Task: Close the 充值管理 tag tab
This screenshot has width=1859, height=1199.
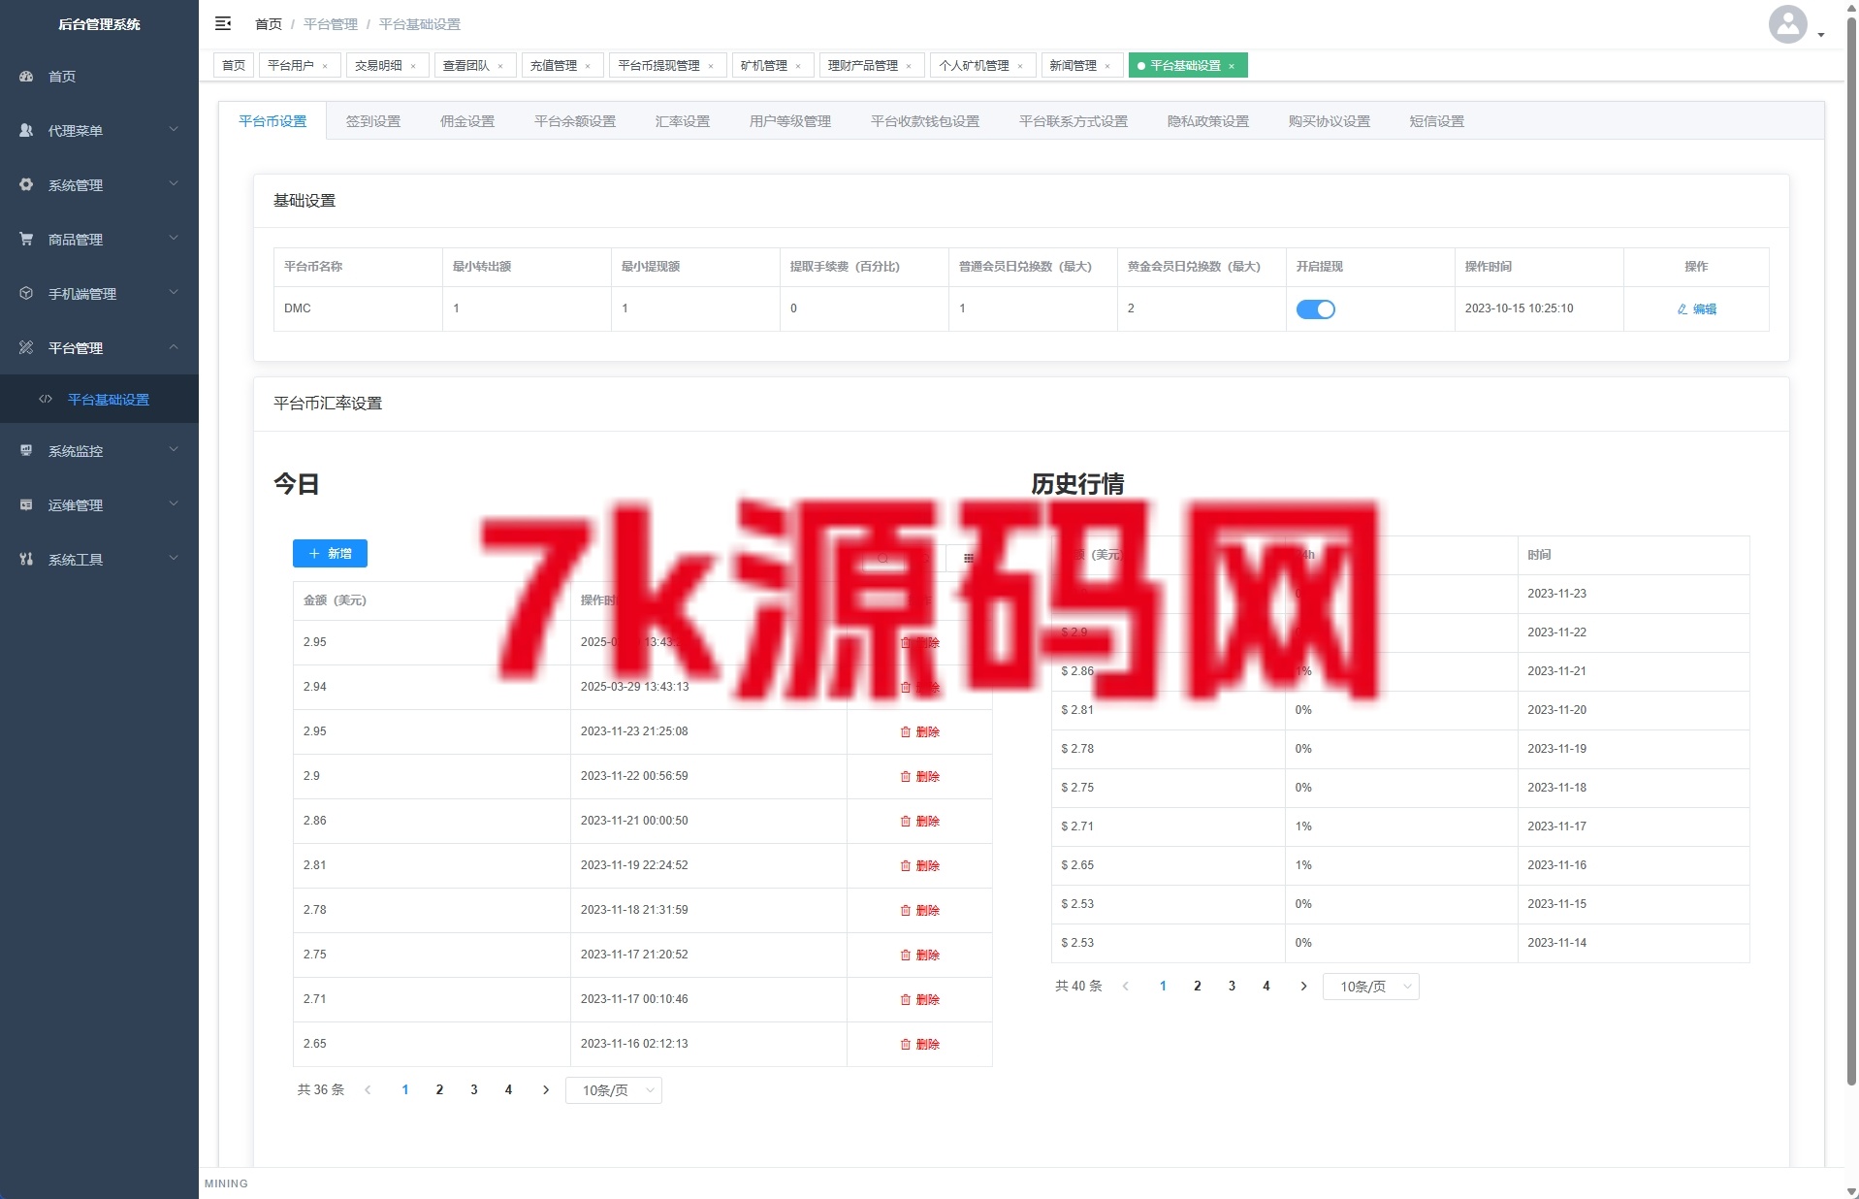Action: 588,66
